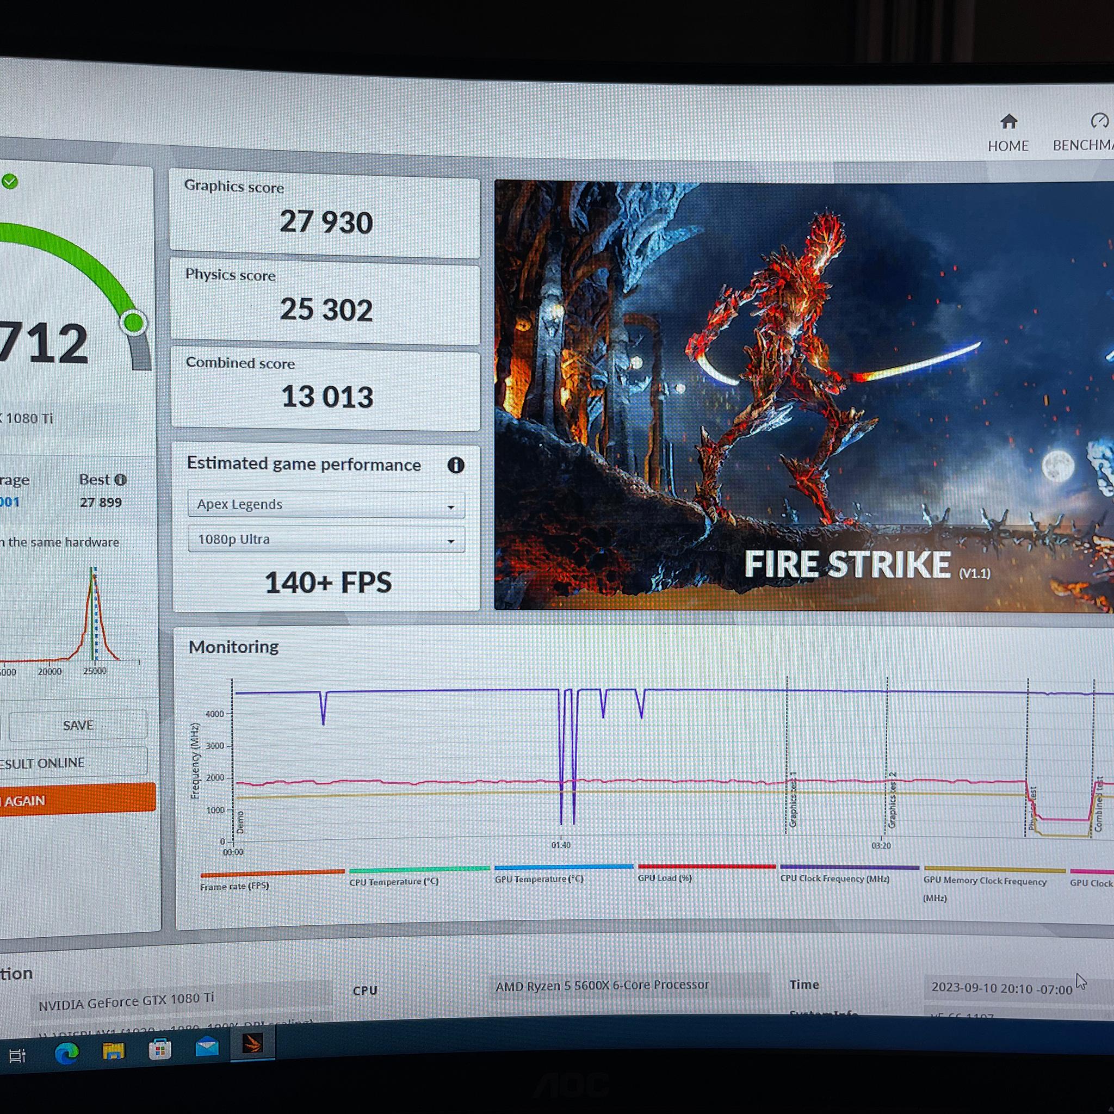Open the game selector dropdown showing Apex Legends
Screen dimensions: 1114x1114
(326, 505)
